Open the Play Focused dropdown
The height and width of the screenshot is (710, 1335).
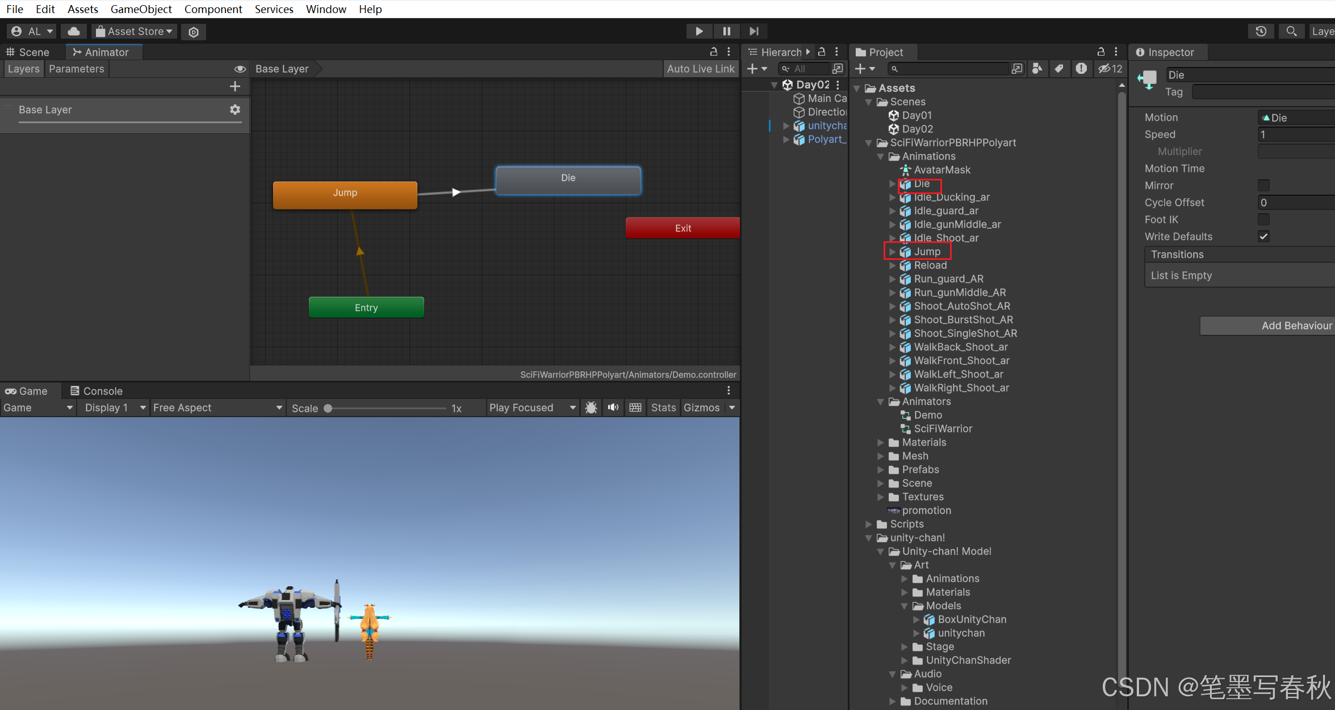click(532, 407)
